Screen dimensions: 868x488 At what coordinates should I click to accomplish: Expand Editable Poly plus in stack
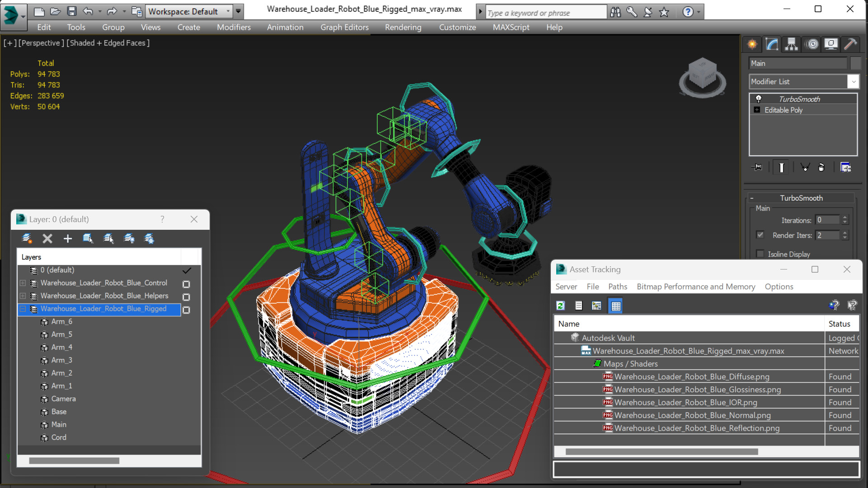(757, 110)
